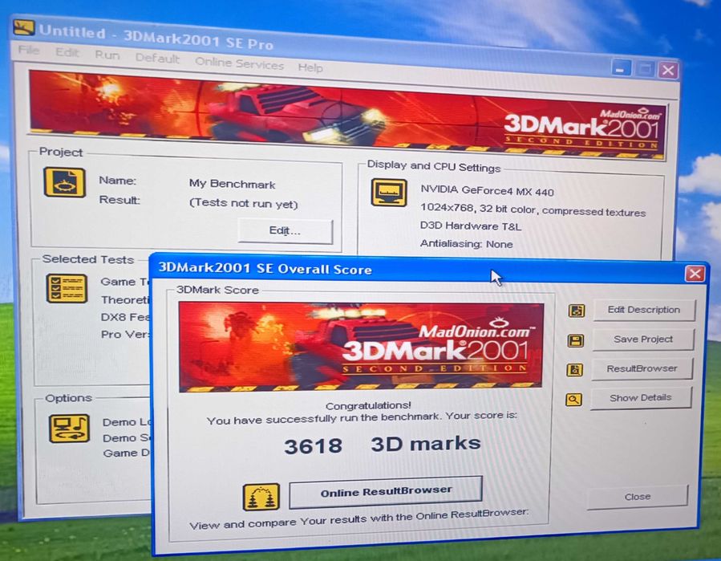Open the Edit menu

(67, 52)
